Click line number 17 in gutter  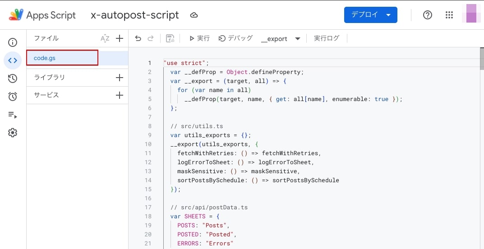click(x=148, y=207)
